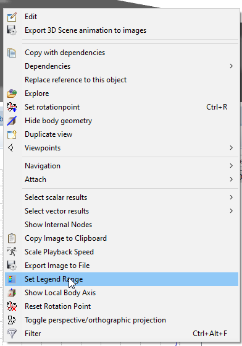
Task: Click the Reset Rotation Point icon
Action: (x=12, y=306)
